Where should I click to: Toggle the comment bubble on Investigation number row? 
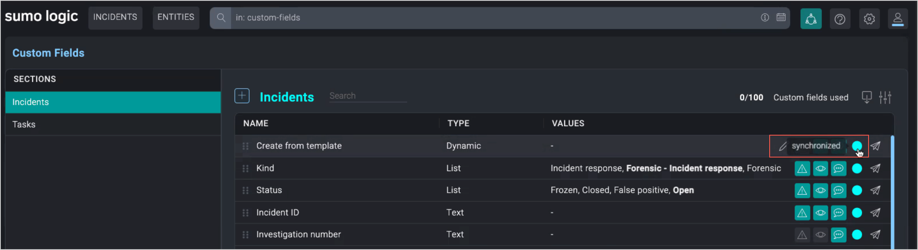839,235
